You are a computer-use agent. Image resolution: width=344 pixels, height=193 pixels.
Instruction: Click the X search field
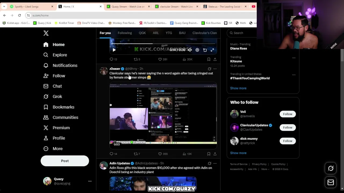(242, 33)
